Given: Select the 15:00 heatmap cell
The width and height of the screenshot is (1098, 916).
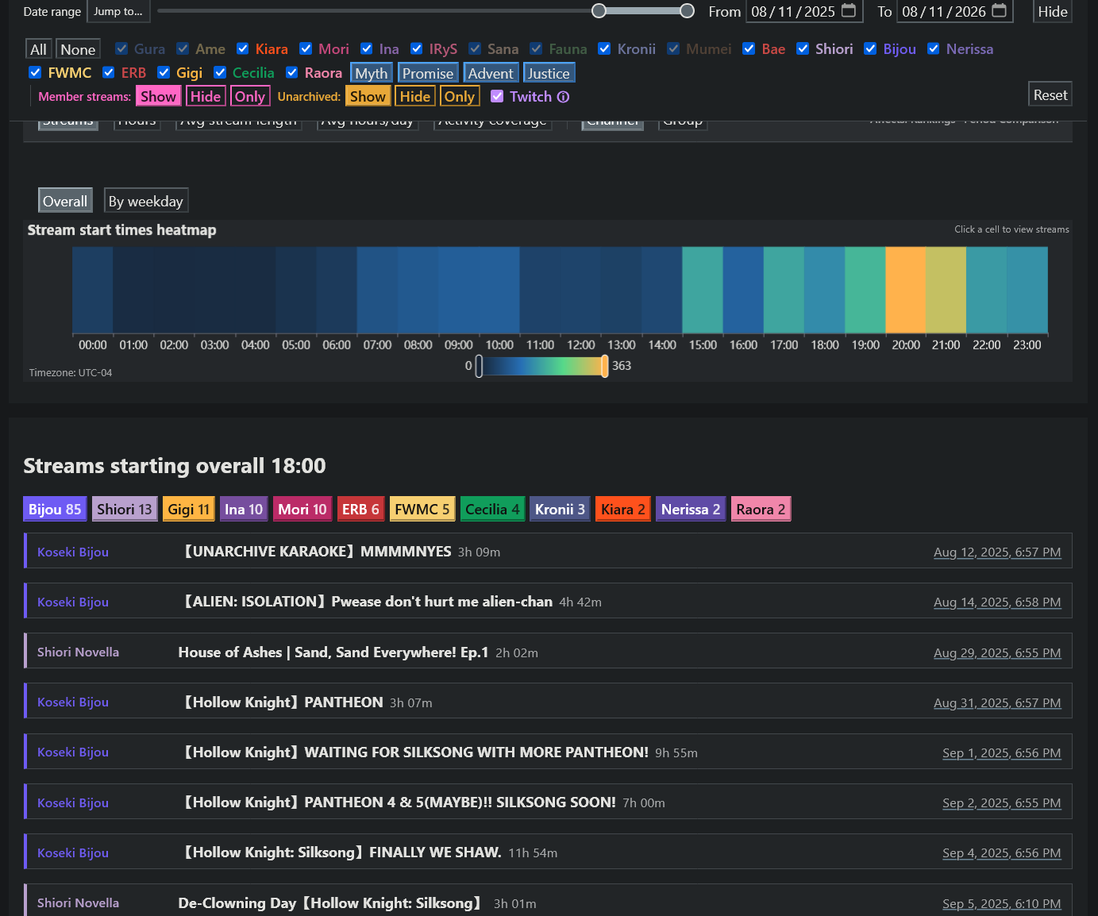Looking at the screenshot, I should pyautogui.click(x=703, y=290).
